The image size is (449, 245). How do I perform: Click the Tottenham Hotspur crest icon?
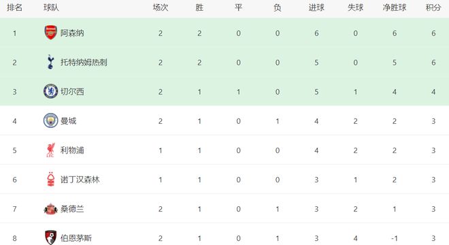coord(50,62)
